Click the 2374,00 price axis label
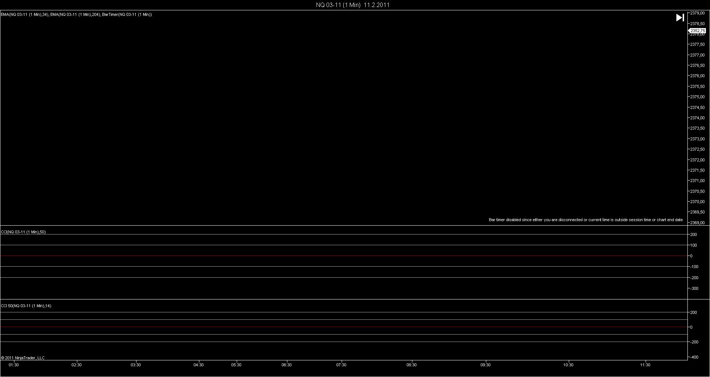Viewport: 710px width, 377px height. [697, 118]
